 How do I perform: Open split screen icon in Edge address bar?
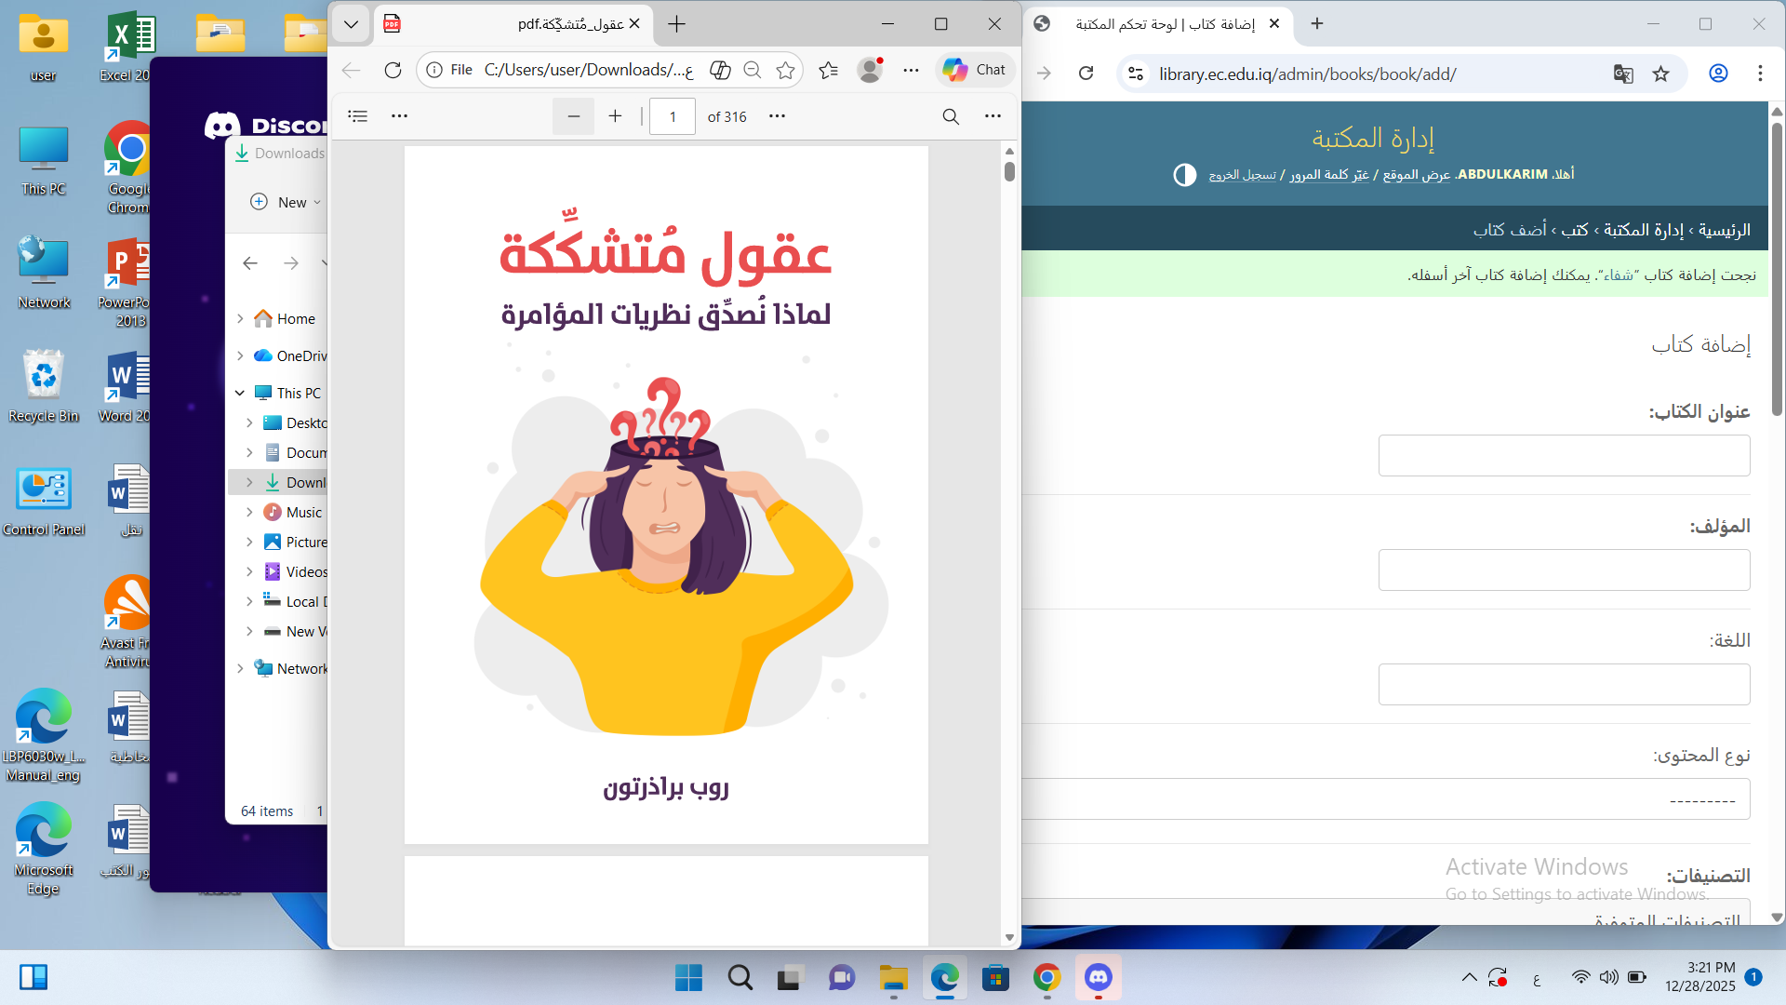pos(719,70)
